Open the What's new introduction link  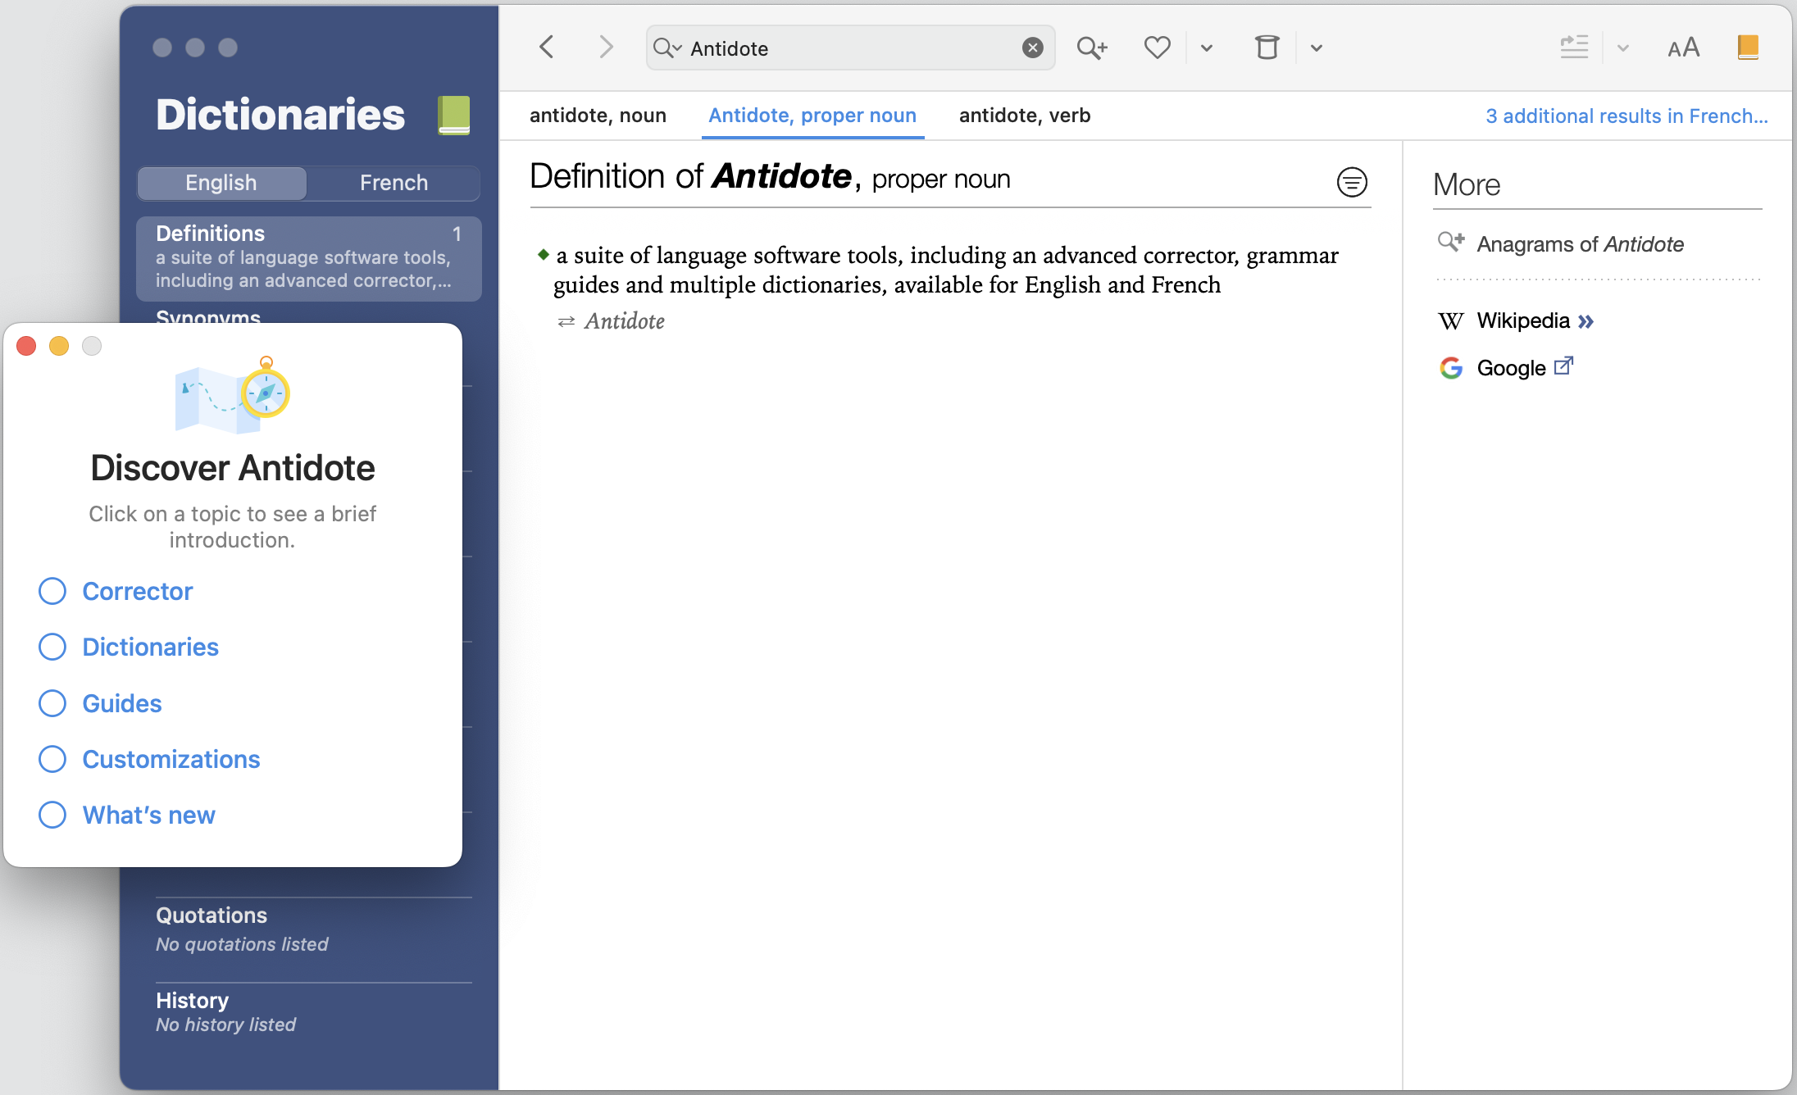coord(149,815)
